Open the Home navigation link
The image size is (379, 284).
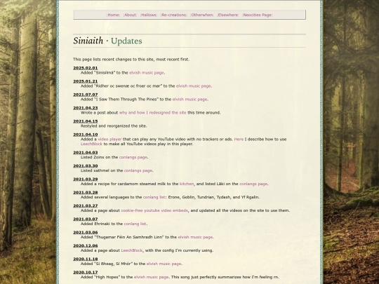(x=113, y=15)
